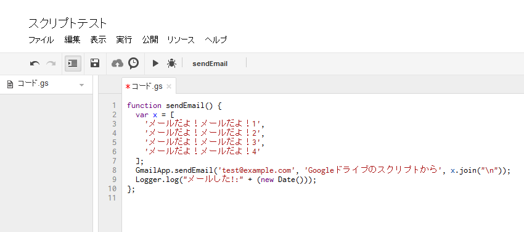Viewport: 524px width, 232px height.
Task: Click the cloud upload deploy icon
Action: 117,63
